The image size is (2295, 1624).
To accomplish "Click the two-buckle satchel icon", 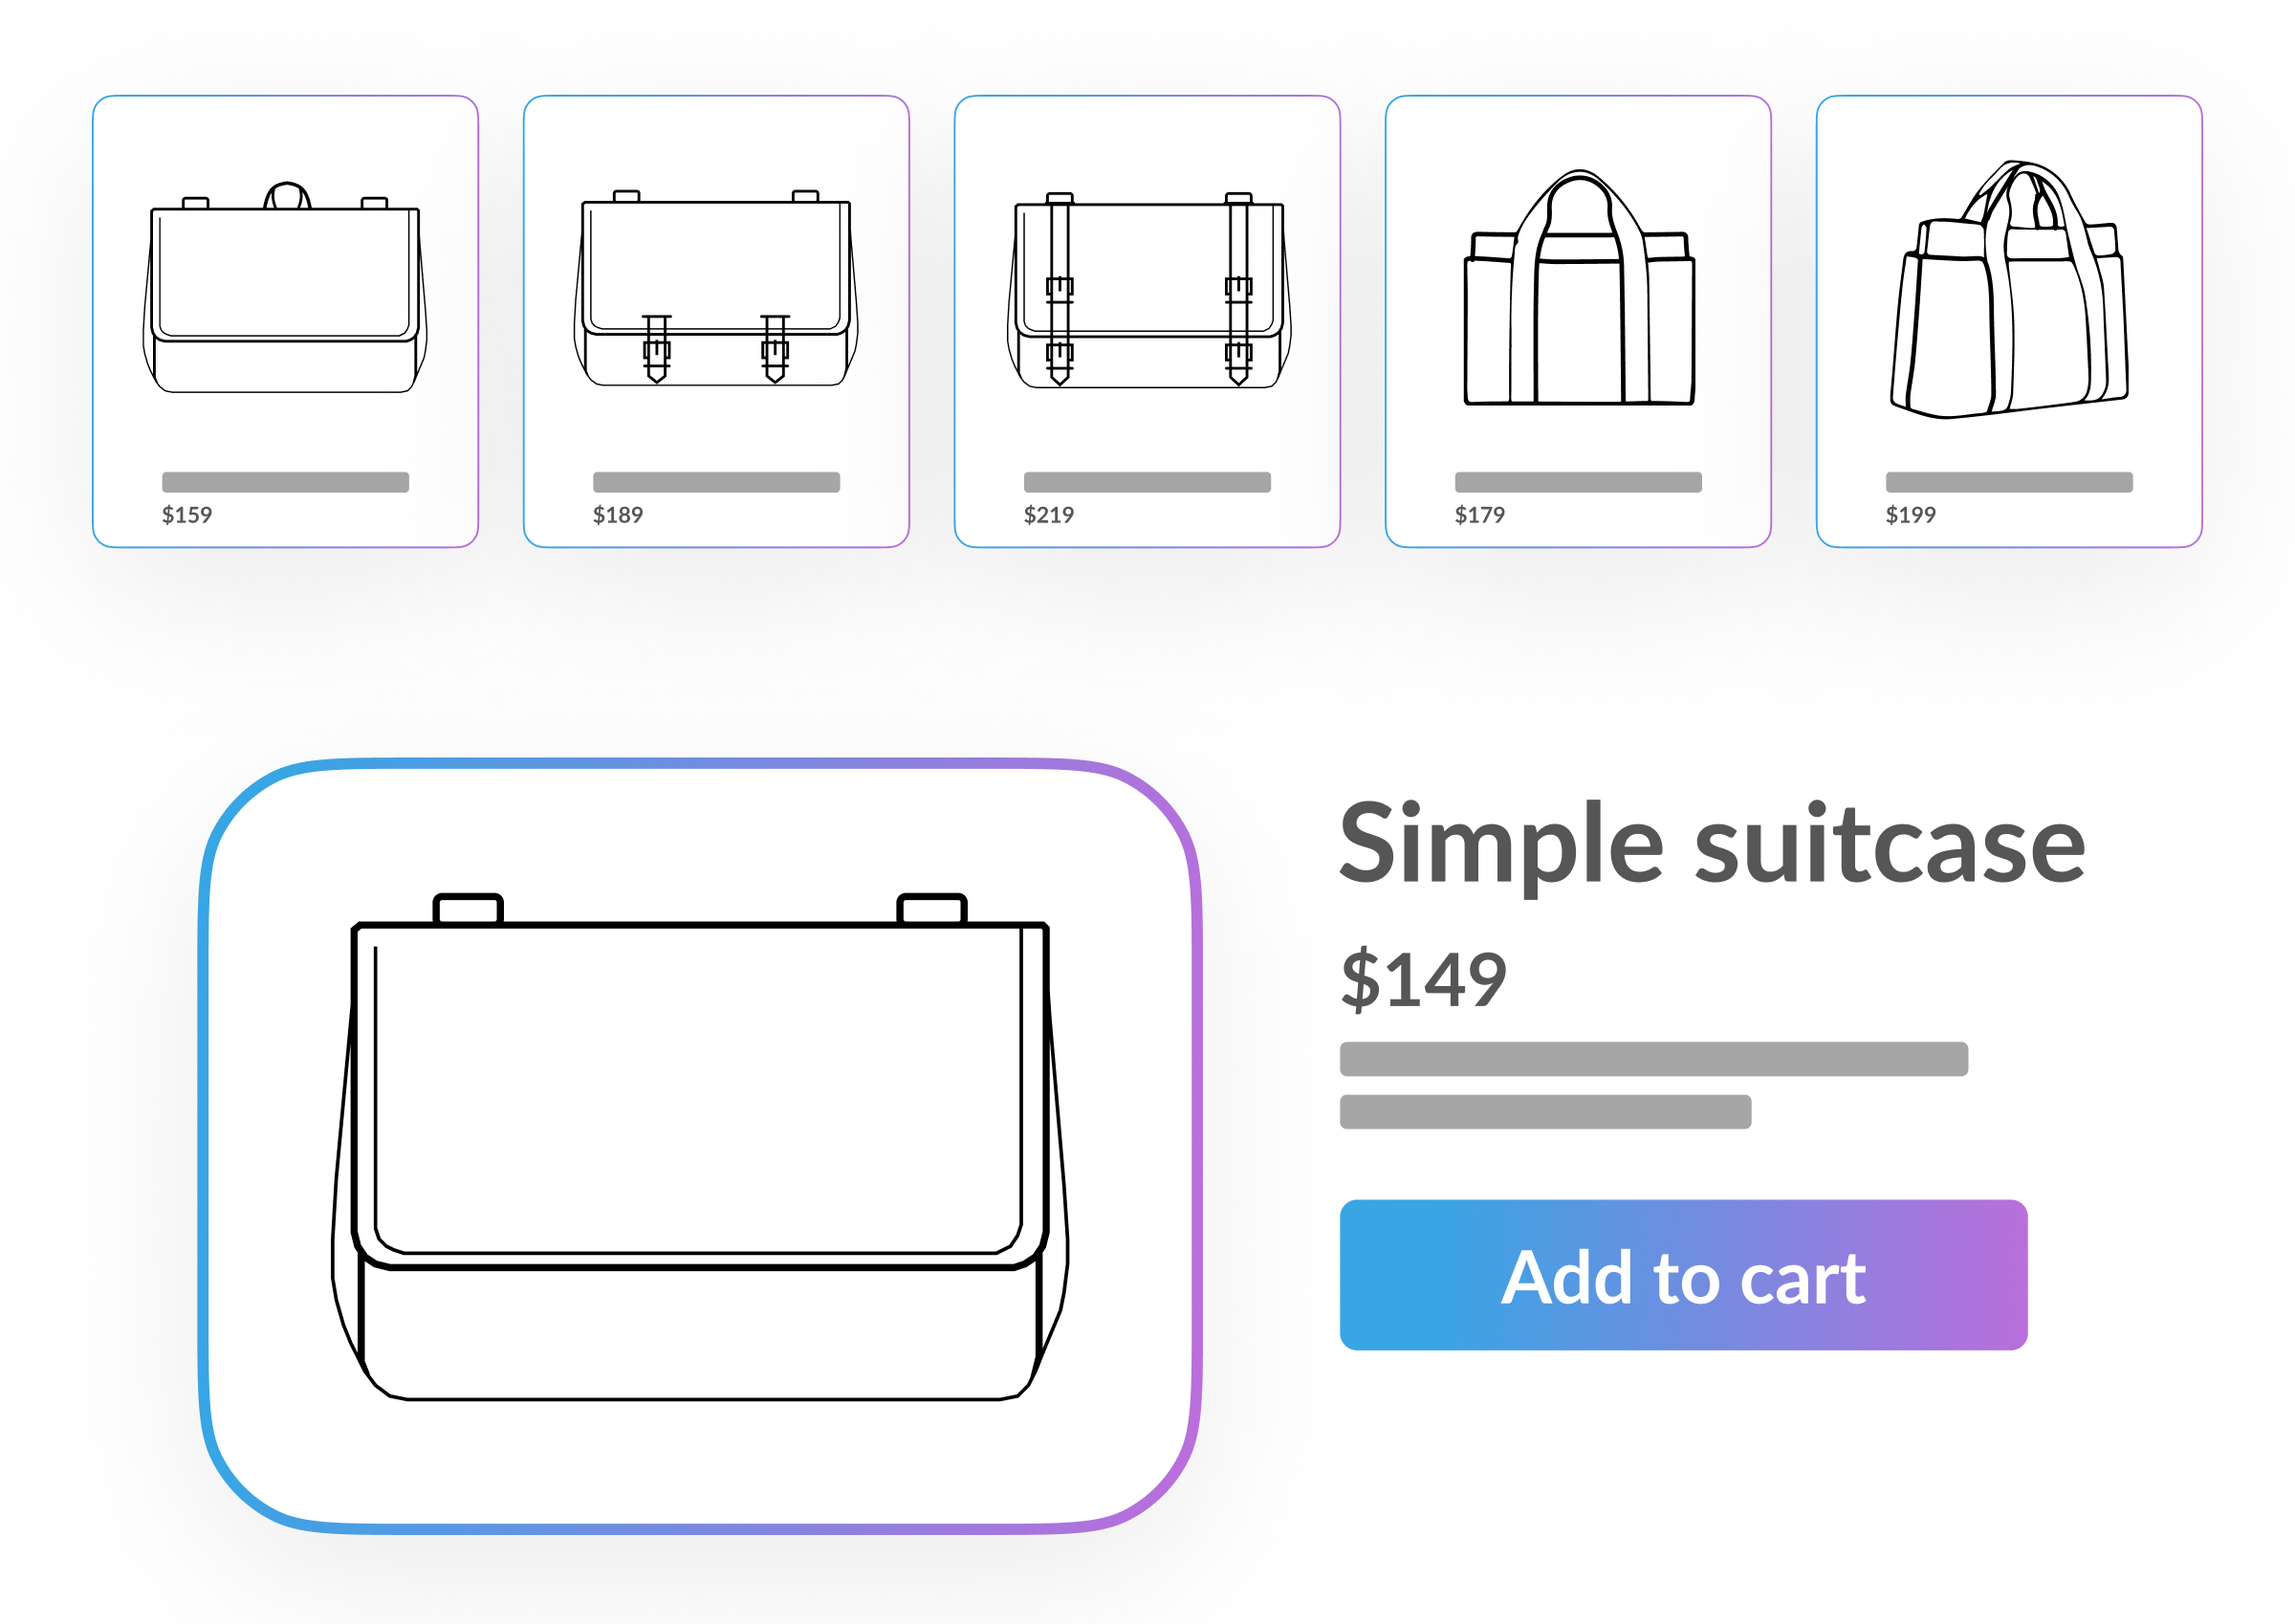I will tap(715, 287).
